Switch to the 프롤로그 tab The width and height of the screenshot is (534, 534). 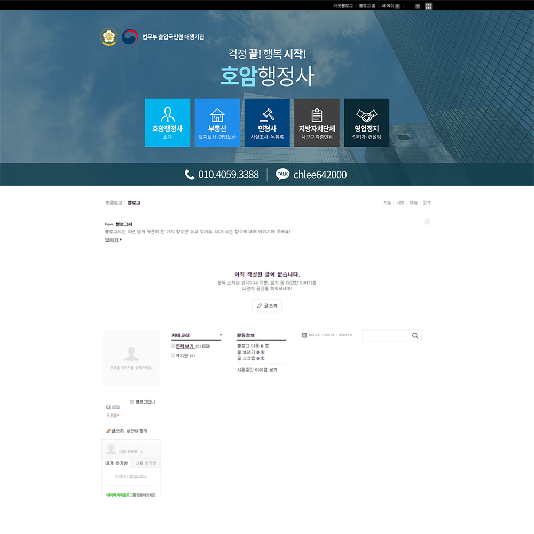click(113, 203)
